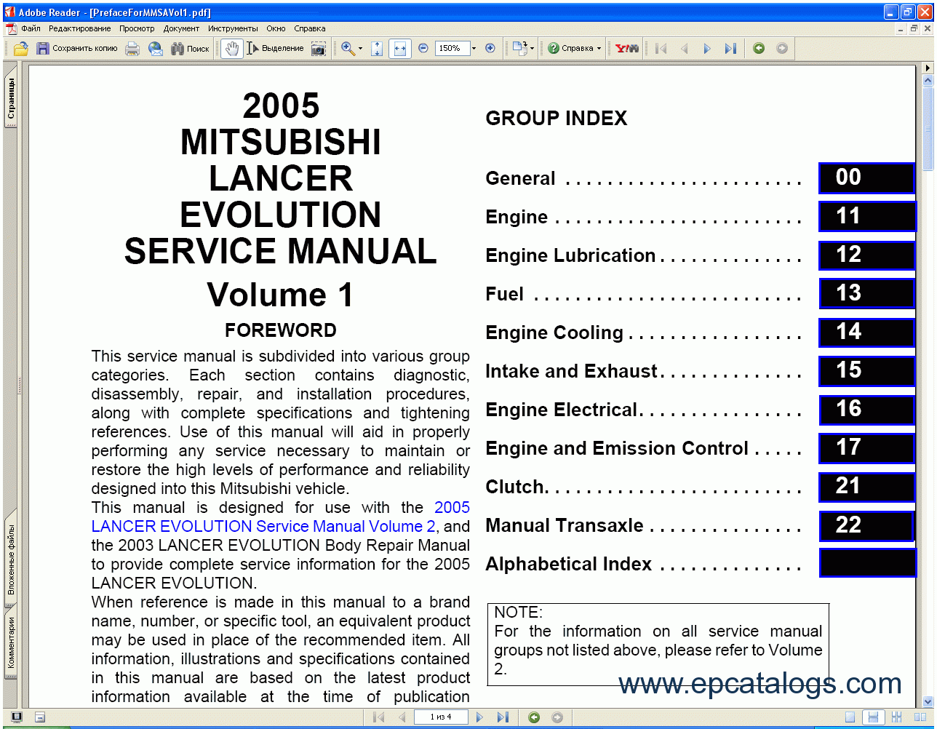Click the navigation pane splitter handle
This screenshot has height=729, width=937.
click(20, 384)
